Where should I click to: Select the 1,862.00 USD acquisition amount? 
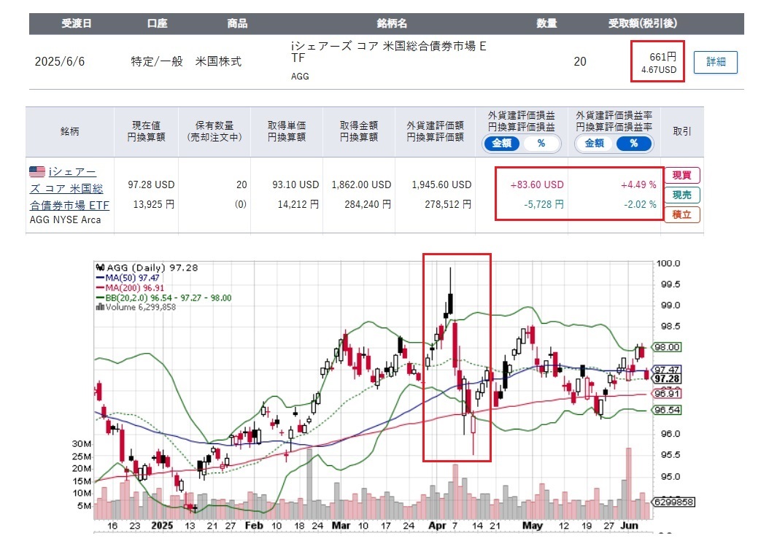pyautogui.click(x=361, y=184)
